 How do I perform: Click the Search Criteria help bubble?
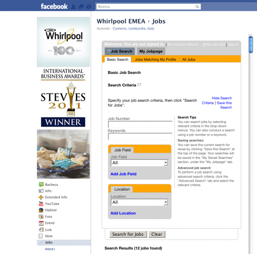[x=139, y=85]
